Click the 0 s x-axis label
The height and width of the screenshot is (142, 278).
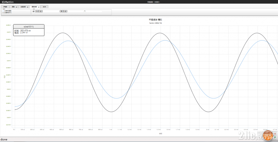point(14,129)
